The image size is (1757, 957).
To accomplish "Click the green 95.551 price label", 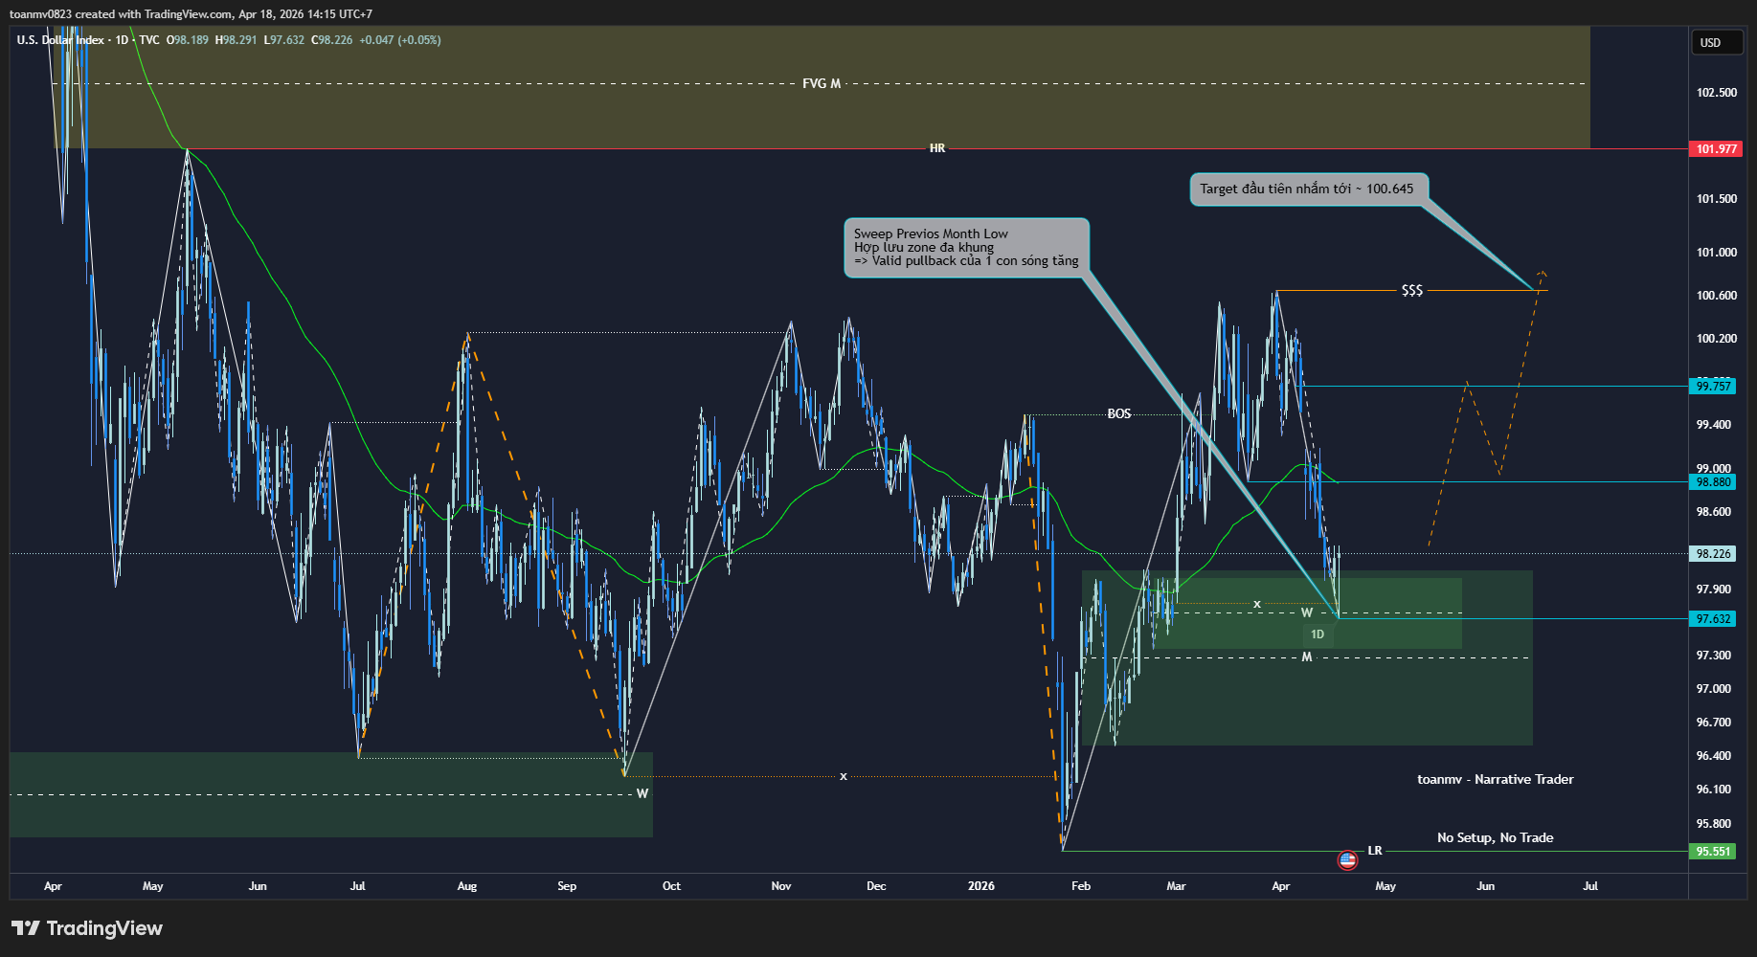I will pyautogui.click(x=1713, y=851).
